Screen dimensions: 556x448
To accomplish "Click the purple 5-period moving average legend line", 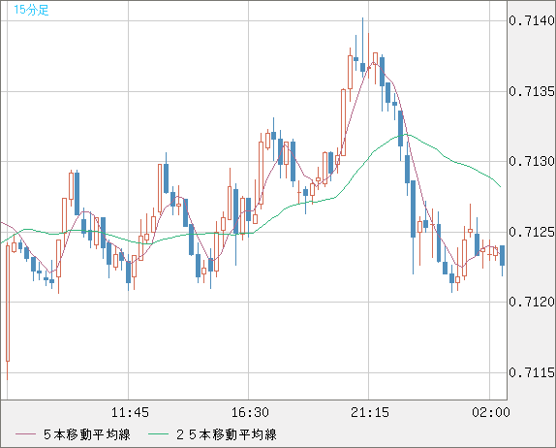I will pos(25,434).
